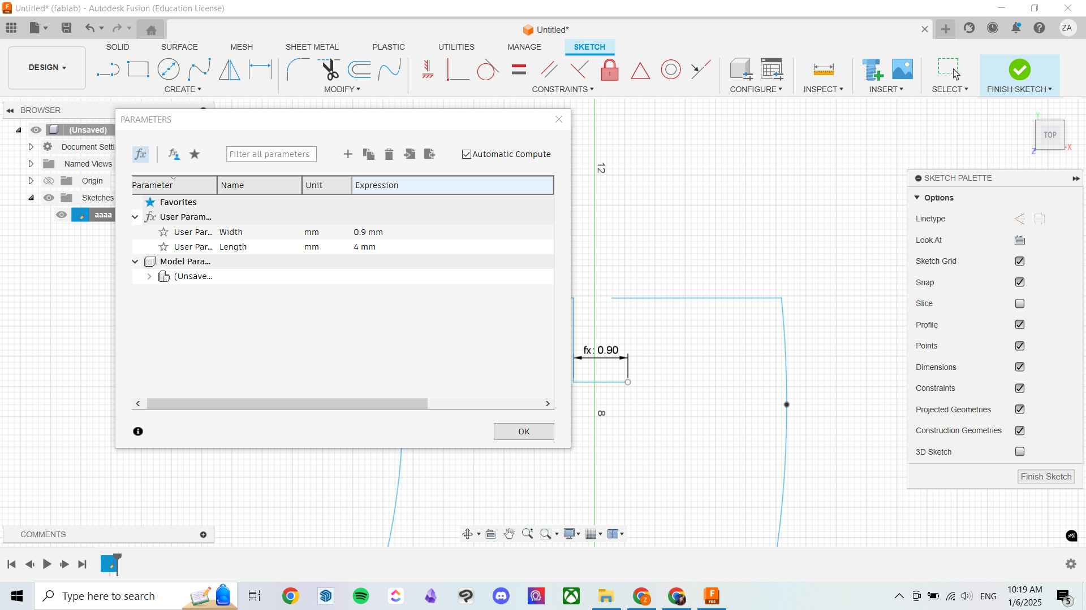Expand the User Parameters section
The height and width of the screenshot is (610, 1086).
pyautogui.click(x=135, y=217)
